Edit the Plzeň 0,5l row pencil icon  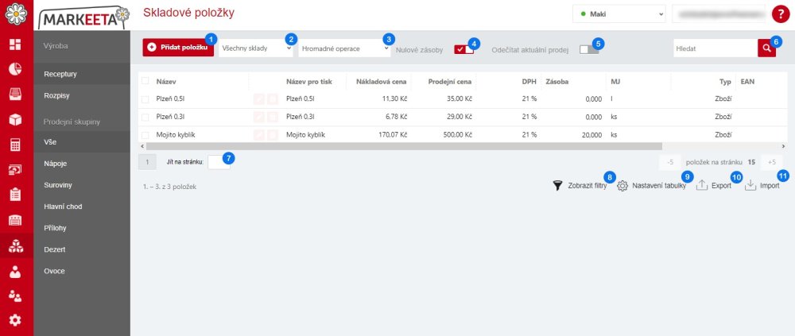pos(258,99)
